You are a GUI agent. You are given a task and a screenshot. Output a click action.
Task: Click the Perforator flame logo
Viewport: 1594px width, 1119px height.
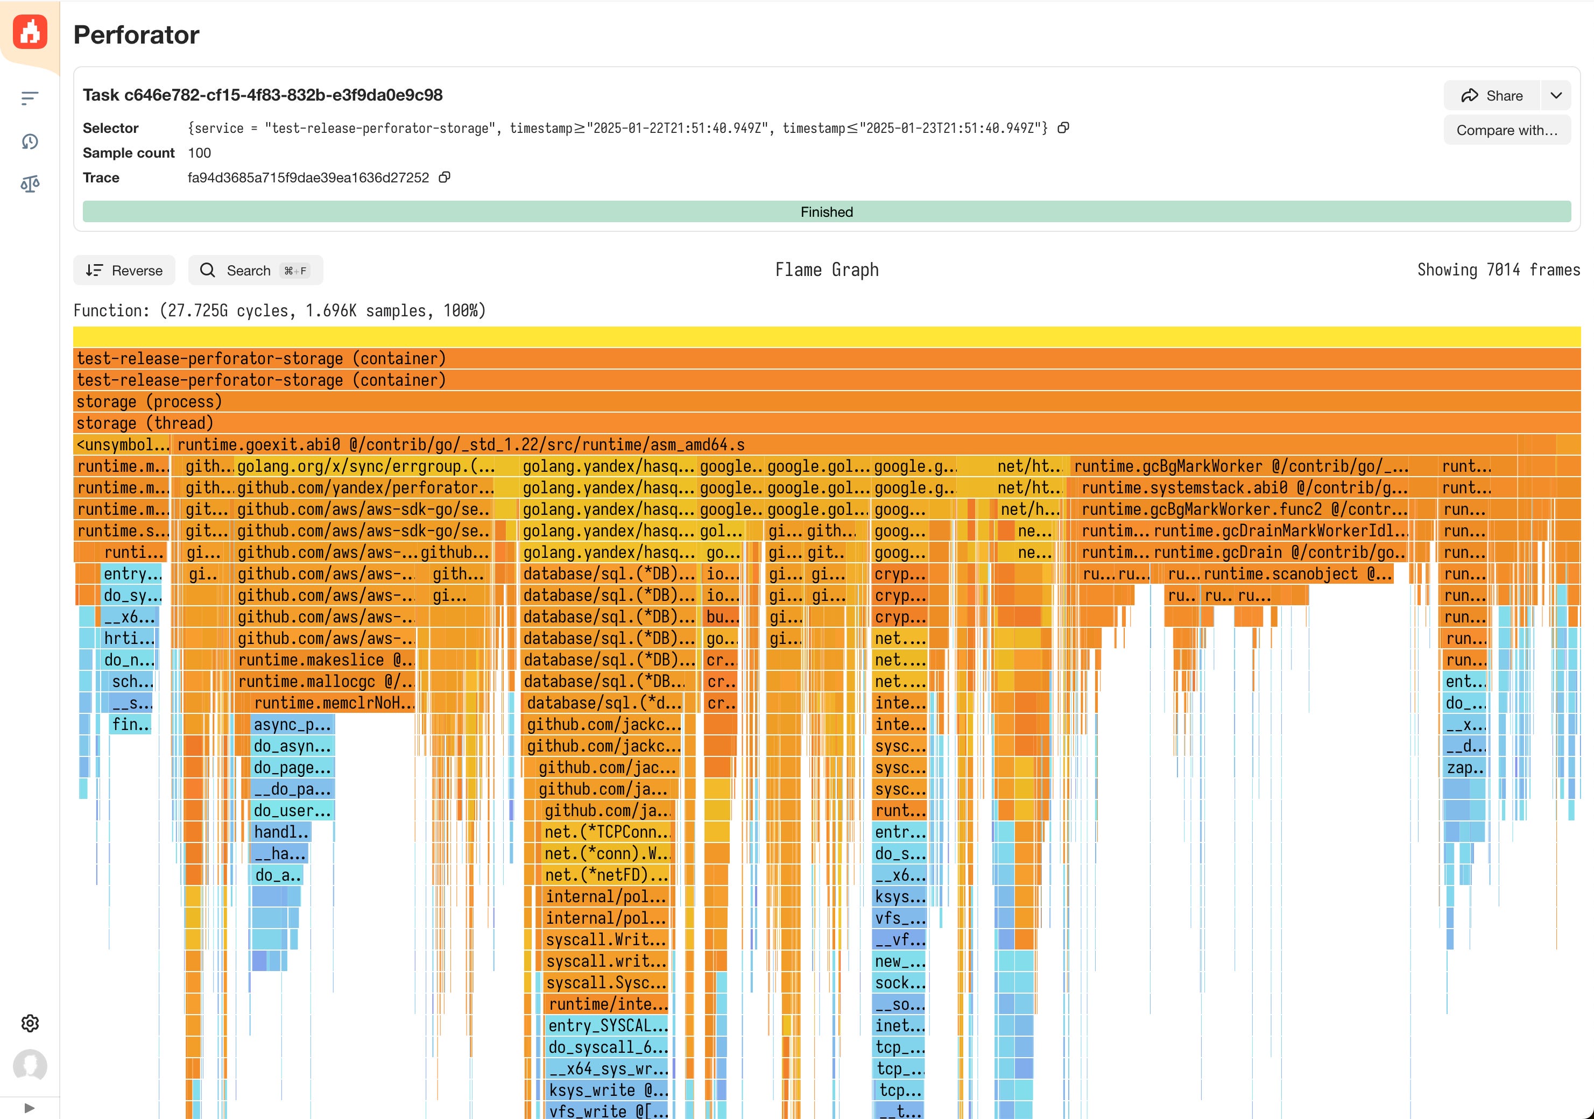point(30,32)
